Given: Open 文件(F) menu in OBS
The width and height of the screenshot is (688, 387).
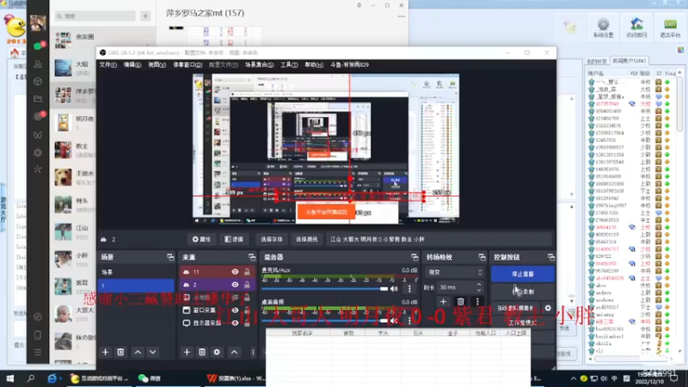Looking at the screenshot, I should pyautogui.click(x=108, y=65).
